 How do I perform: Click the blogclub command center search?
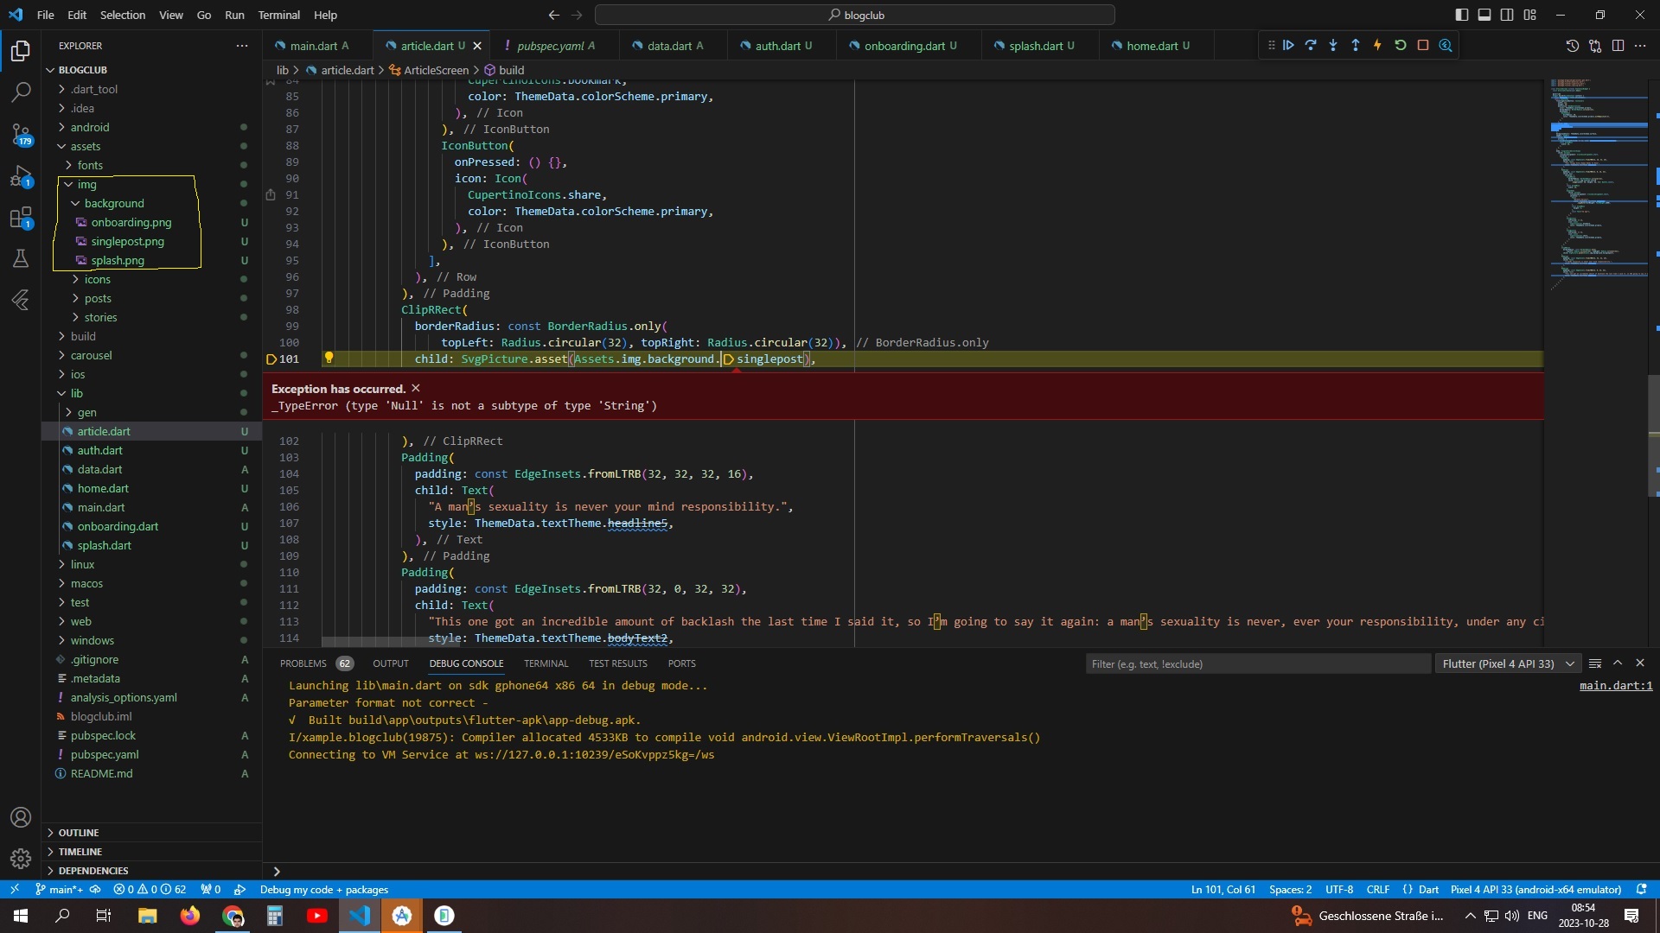pyautogui.click(x=854, y=15)
